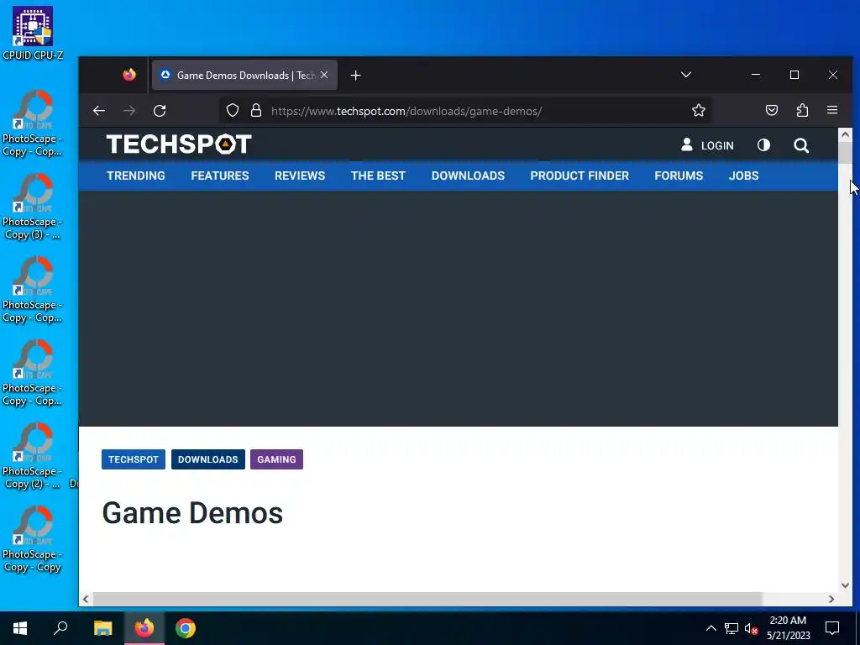
Task: Open site search magnifier icon
Action: (x=800, y=145)
